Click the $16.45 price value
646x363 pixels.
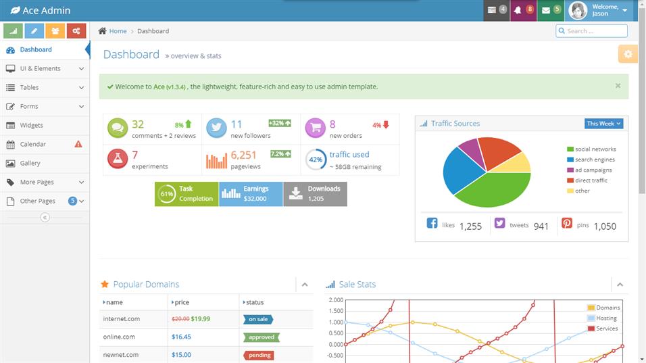pos(181,337)
